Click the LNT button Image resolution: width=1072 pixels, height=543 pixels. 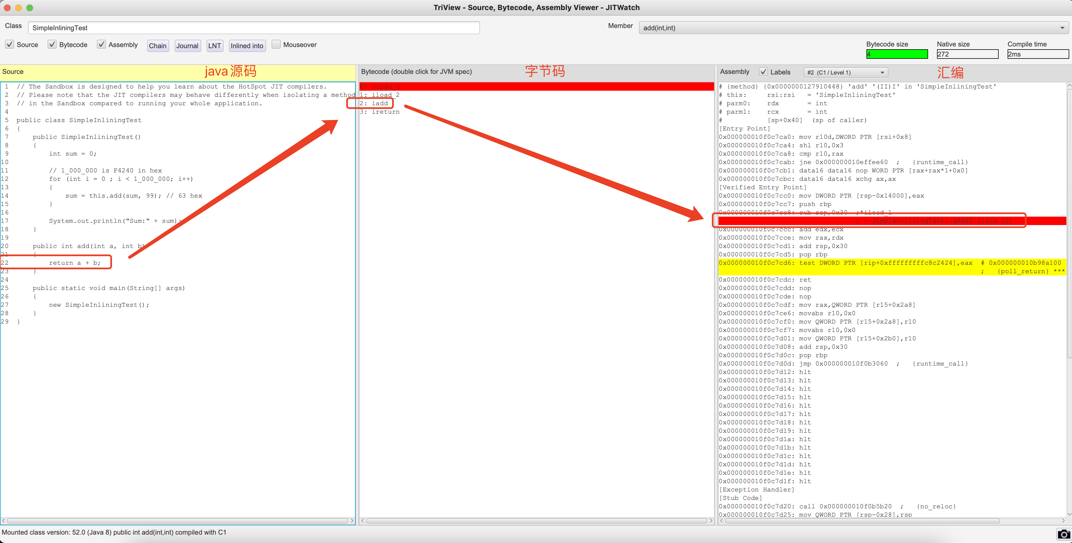point(215,46)
